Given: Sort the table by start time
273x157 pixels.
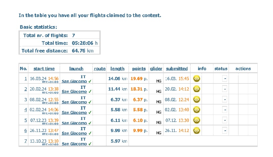Looking at the screenshot, I should pos(44,69).
